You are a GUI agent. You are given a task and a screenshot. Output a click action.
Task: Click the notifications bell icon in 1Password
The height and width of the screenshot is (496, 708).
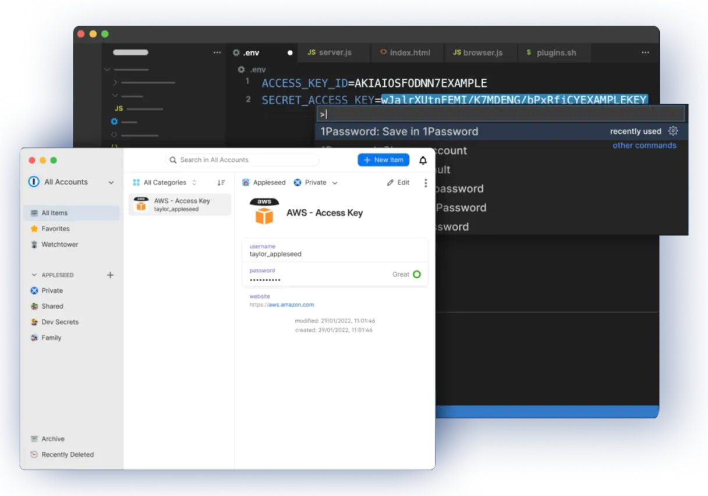pos(423,160)
